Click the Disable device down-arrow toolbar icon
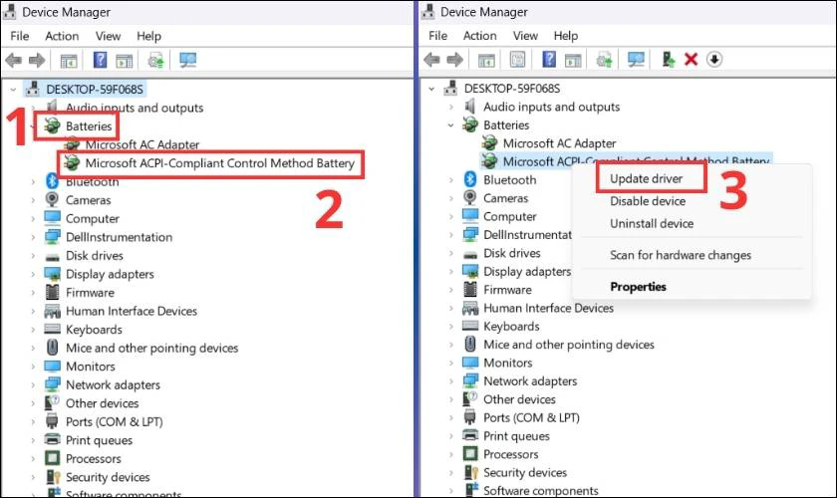Image resolution: width=837 pixels, height=498 pixels. point(714,60)
